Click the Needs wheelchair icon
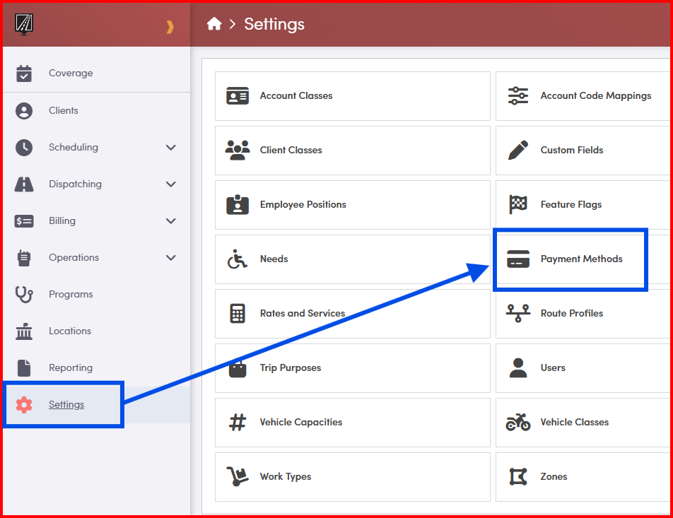673x518 pixels. [x=238, y=259]
